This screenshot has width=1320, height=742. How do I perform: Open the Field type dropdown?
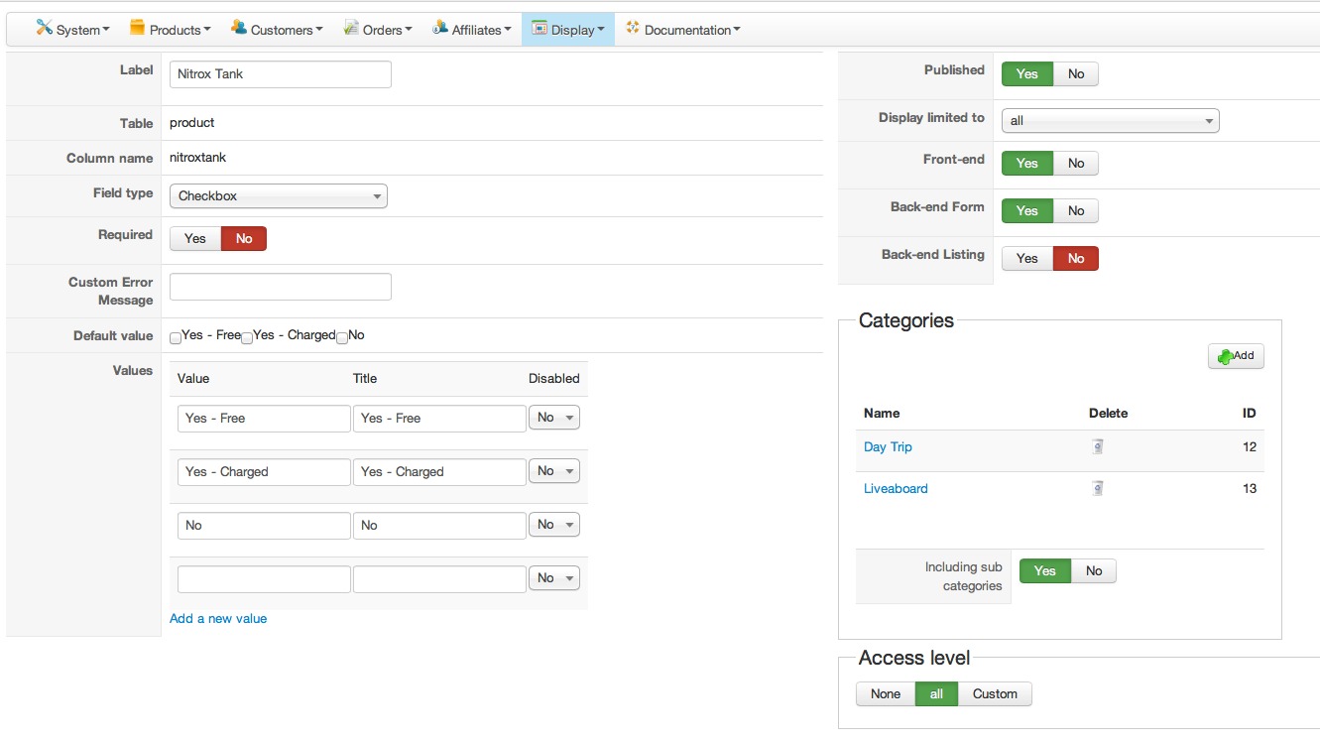(279, 196)
